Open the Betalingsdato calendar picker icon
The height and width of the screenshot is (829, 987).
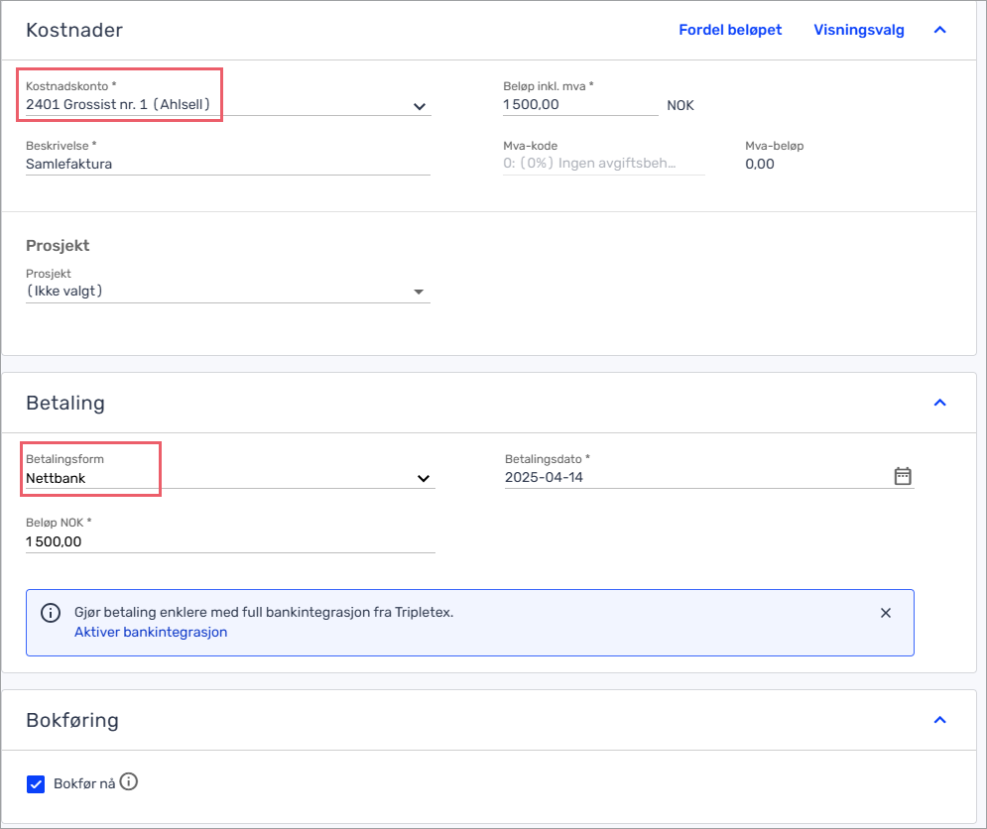(903, 476)
